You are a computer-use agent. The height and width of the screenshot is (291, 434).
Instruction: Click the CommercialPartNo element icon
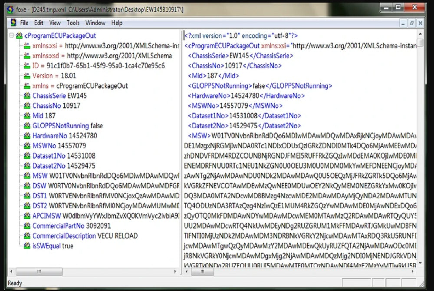(27, 226)
